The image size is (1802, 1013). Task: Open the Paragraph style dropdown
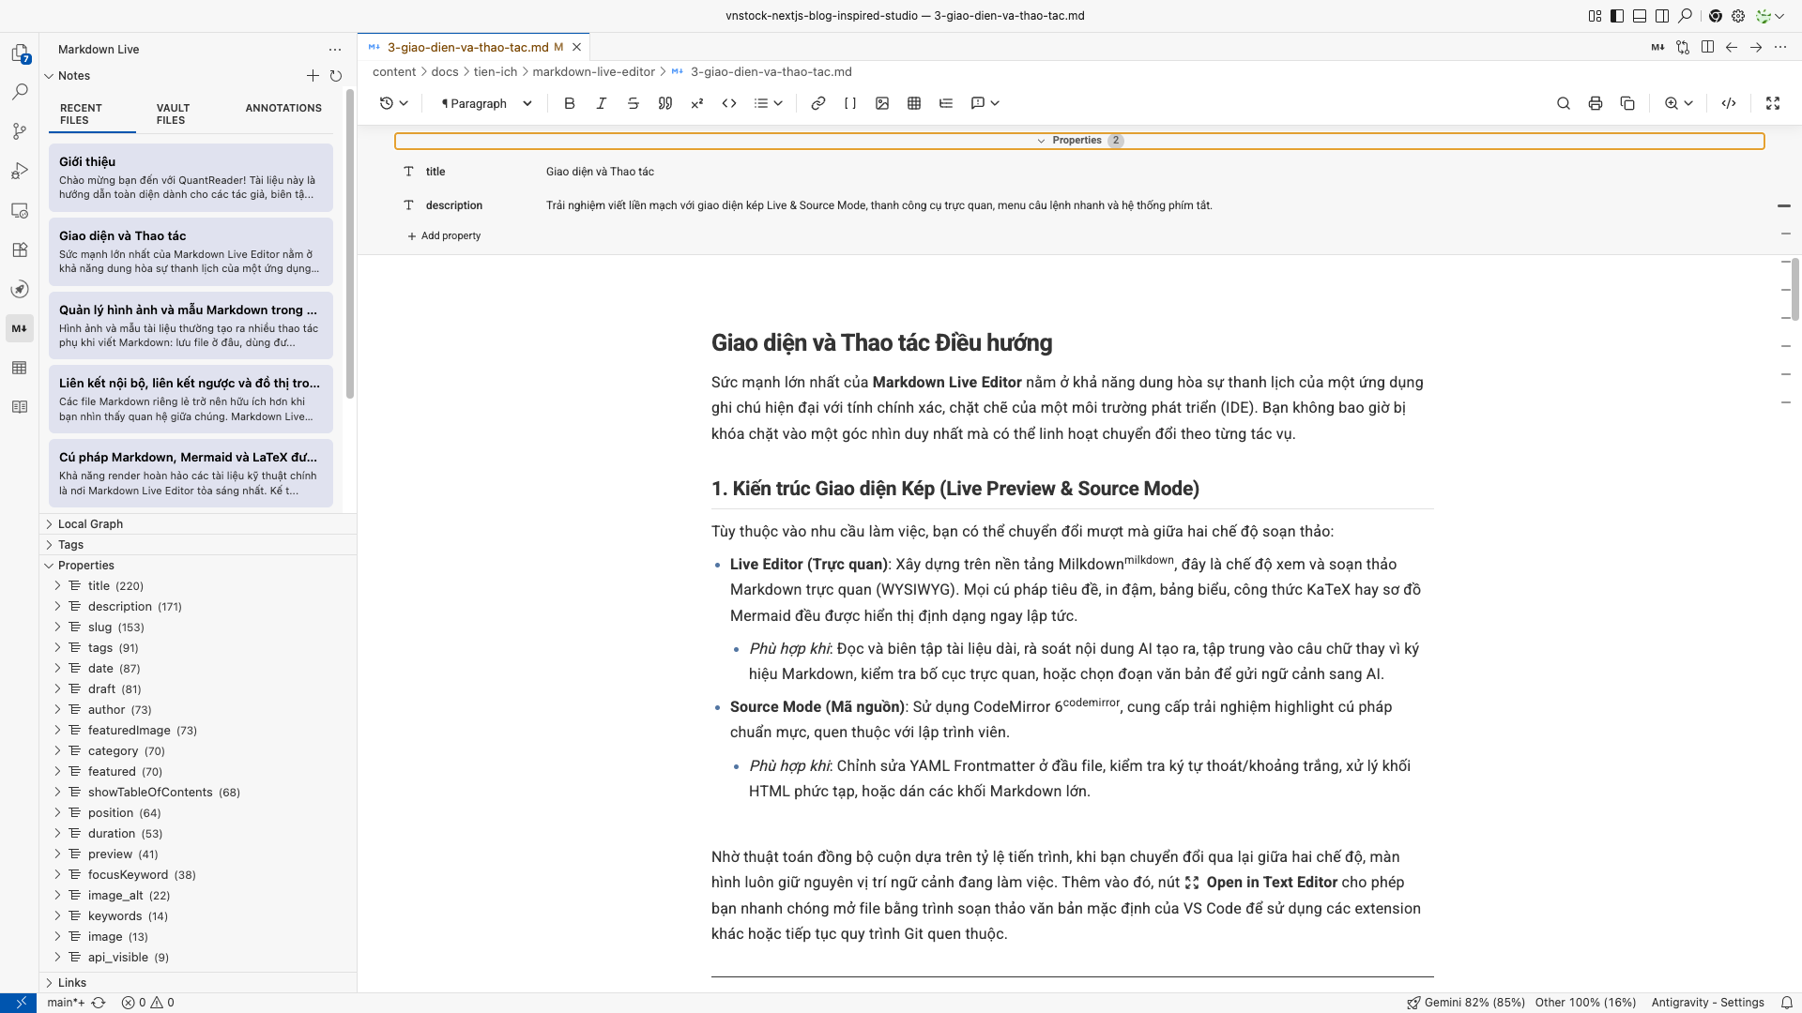pyautogui.click(x=486, y=103)
